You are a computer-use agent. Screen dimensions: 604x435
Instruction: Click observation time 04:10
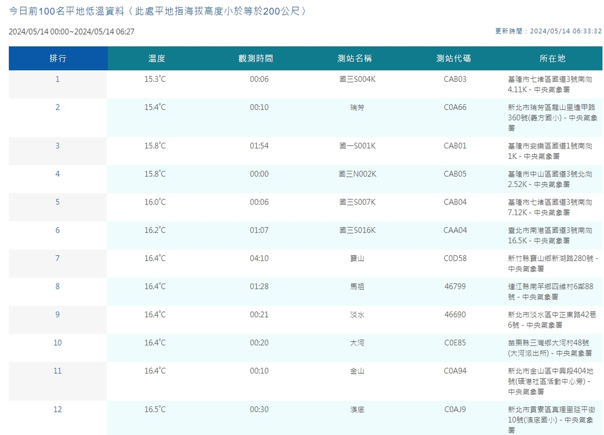click(259, 258)
